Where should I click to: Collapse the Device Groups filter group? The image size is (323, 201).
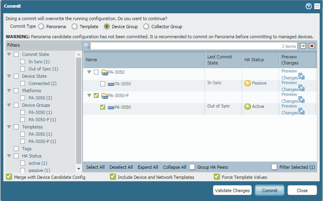pyautogui.click(x=9, y=105)
